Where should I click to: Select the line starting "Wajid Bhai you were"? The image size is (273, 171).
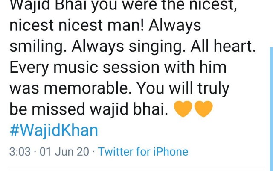pyautogui.click(x=123, y=5)
